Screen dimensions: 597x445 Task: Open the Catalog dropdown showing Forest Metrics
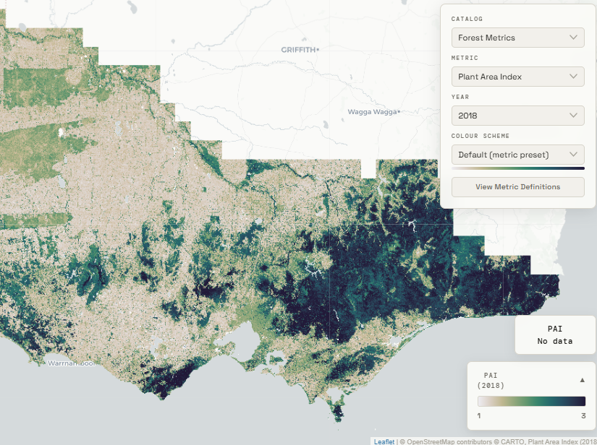tap(518, 38)
